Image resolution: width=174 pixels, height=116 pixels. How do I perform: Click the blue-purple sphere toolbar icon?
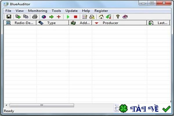[44, 17]
